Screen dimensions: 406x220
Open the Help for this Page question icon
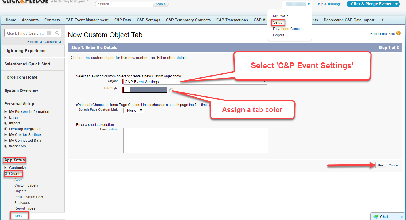pyautogui.click(x=398, y=33)
